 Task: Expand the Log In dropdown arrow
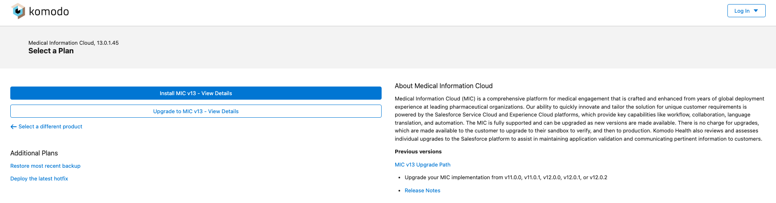(x=756, y=11)
